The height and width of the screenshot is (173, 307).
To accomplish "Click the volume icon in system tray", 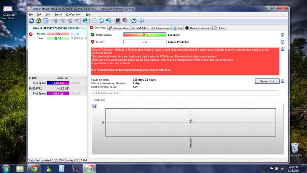I will (282, 169).
